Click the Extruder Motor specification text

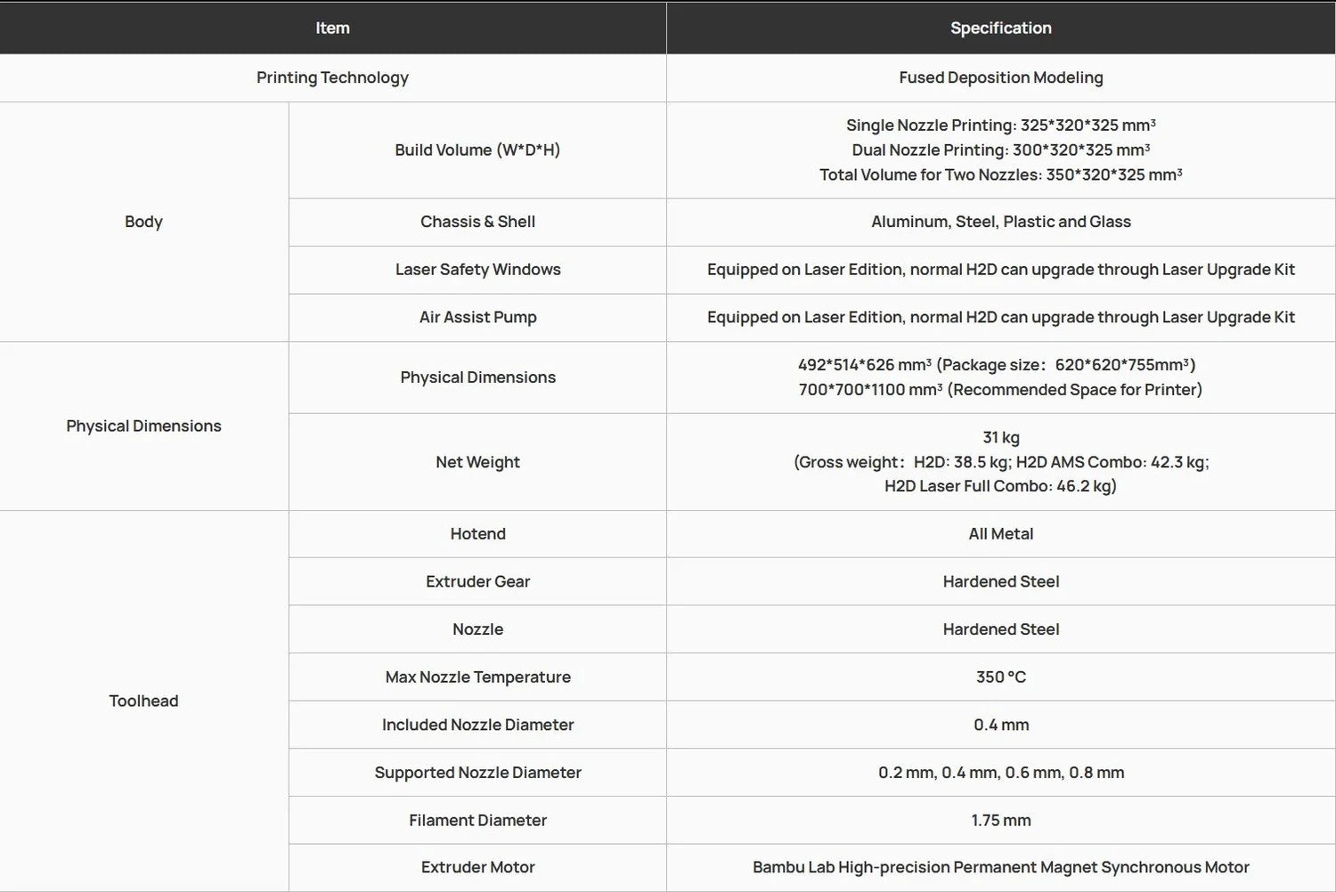click(x=1001, y=867)
